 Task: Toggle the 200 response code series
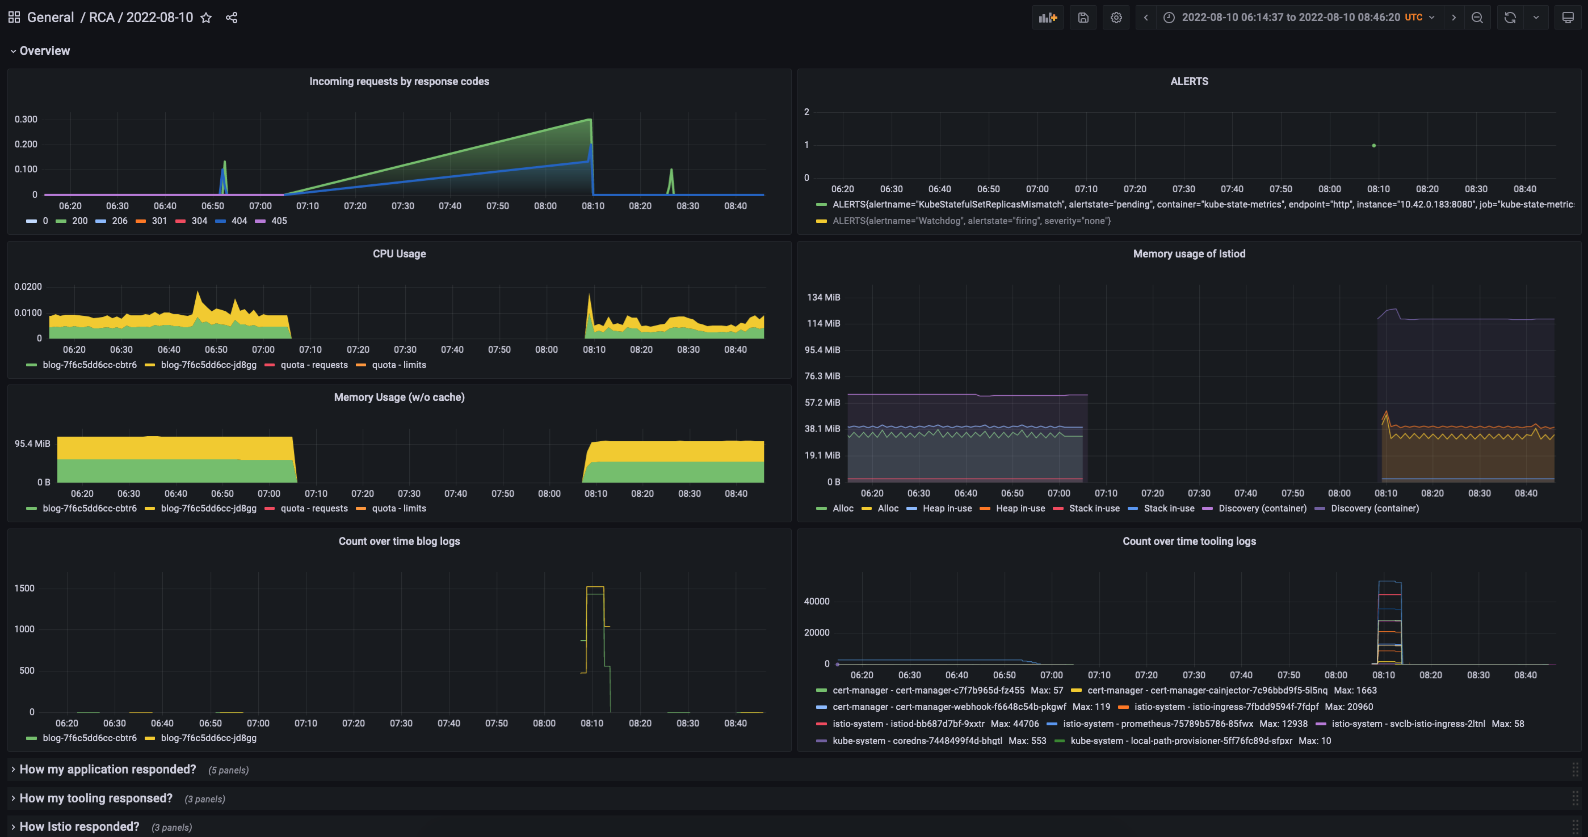click(79, 221)
